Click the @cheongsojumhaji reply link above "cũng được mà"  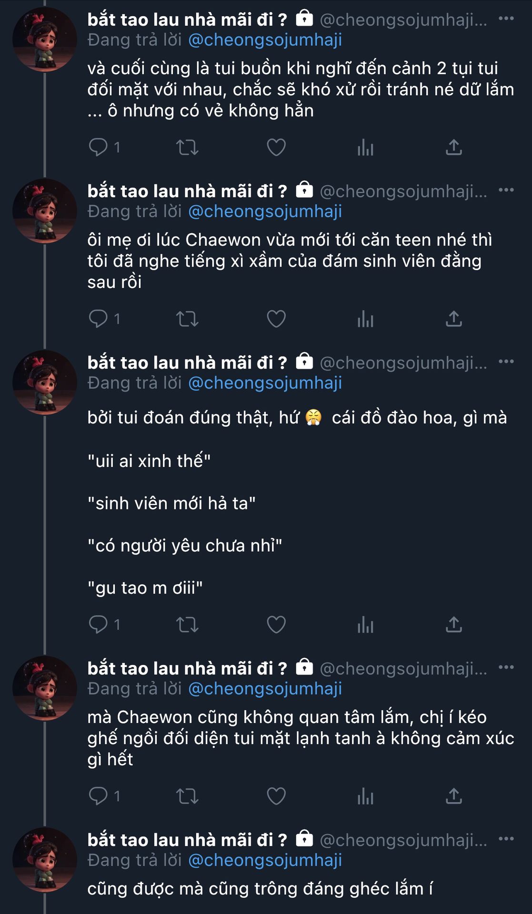(x=265, y=860)
